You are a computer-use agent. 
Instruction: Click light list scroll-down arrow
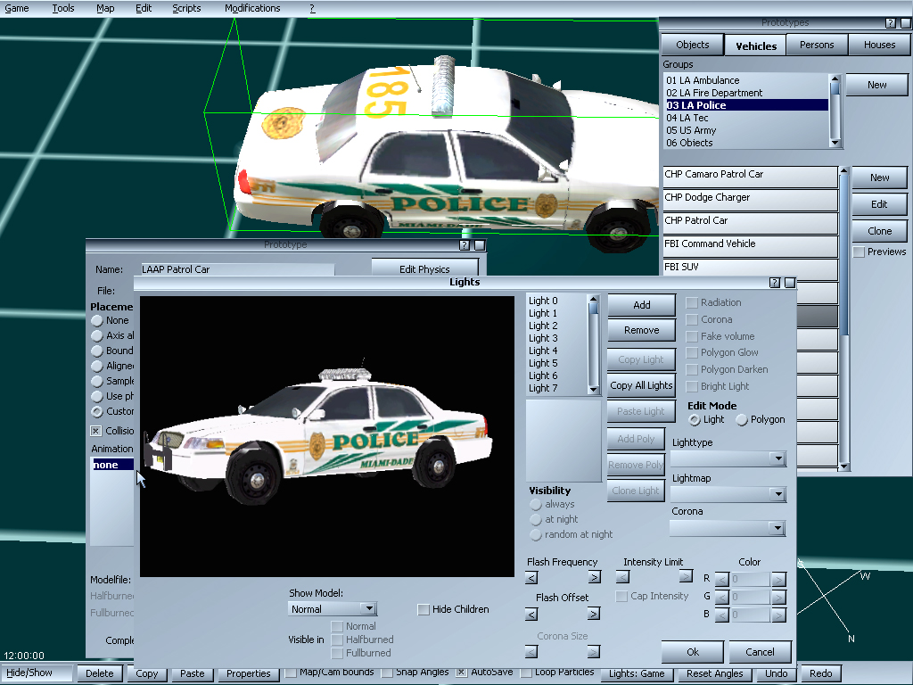point(593,389)
